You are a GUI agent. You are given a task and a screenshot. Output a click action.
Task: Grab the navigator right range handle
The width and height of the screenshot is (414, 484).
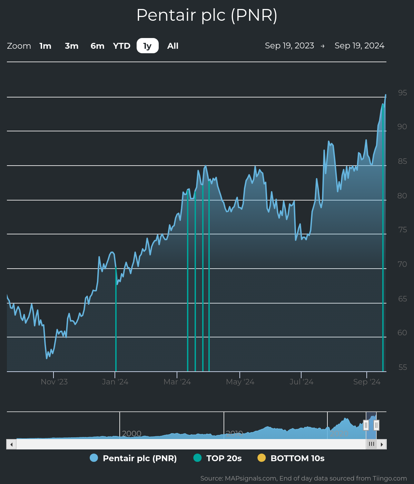[376, 425]
